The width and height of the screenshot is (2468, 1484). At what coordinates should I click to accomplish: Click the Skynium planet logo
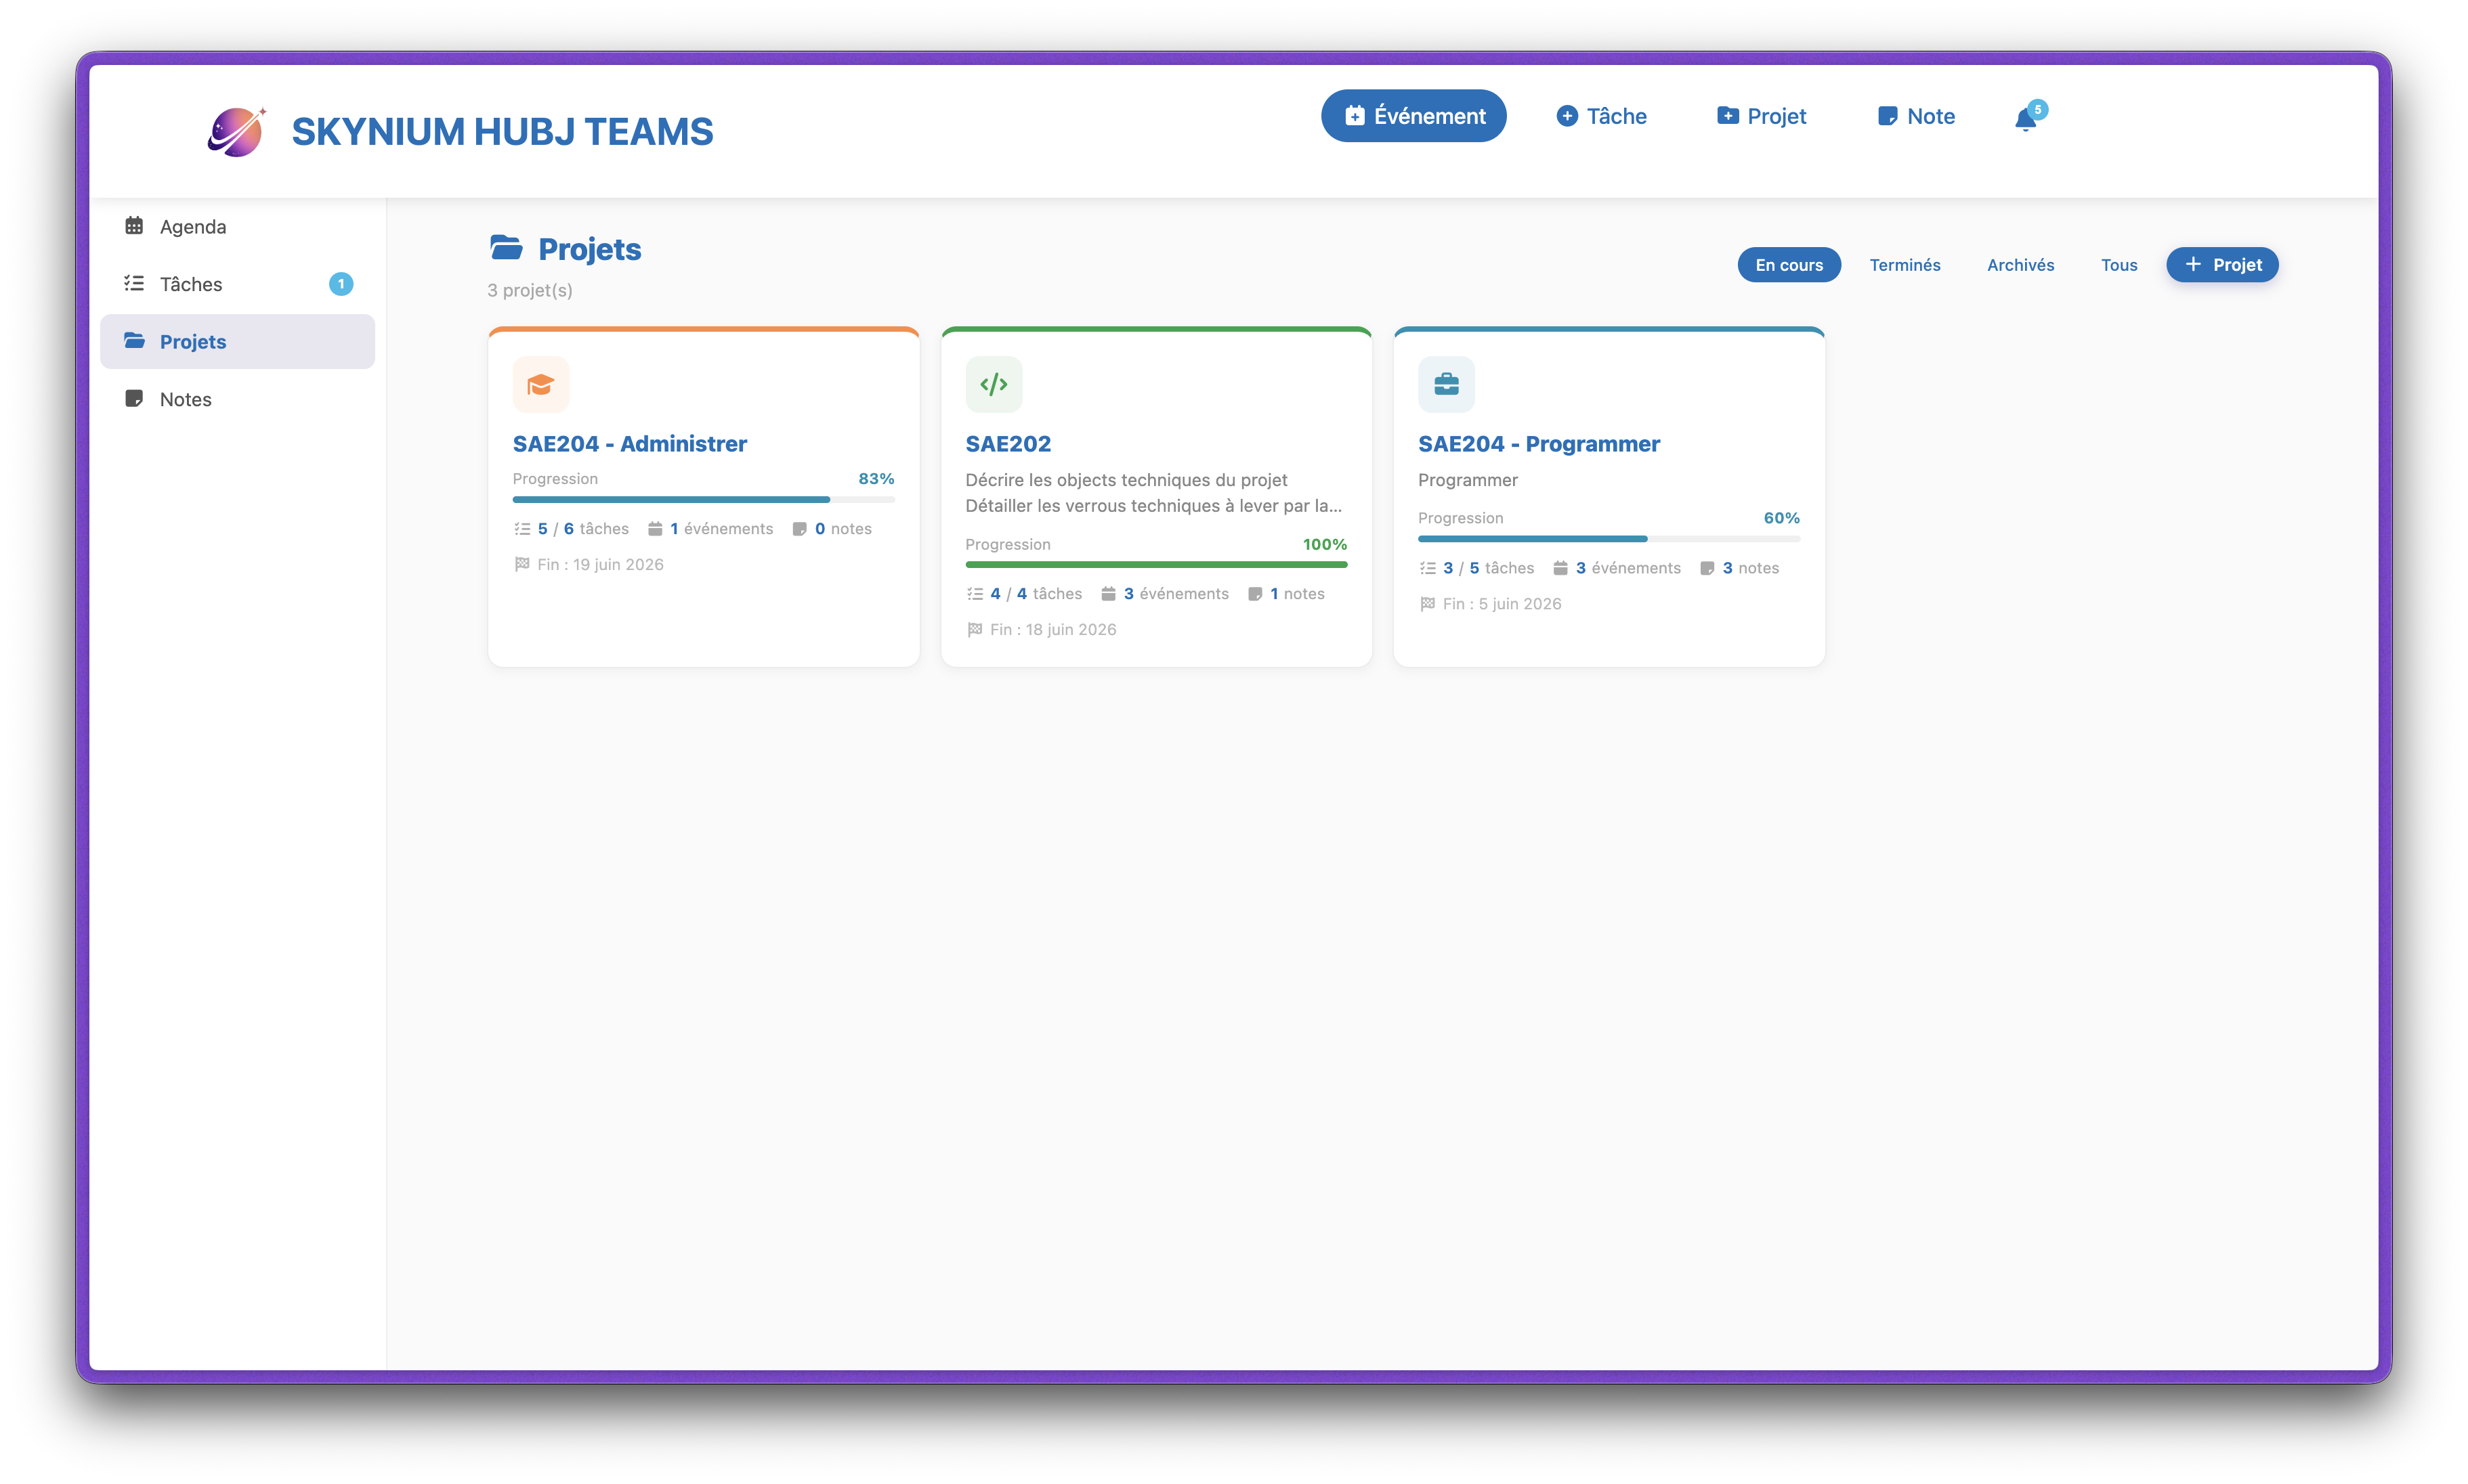click(x=237, y=131)
